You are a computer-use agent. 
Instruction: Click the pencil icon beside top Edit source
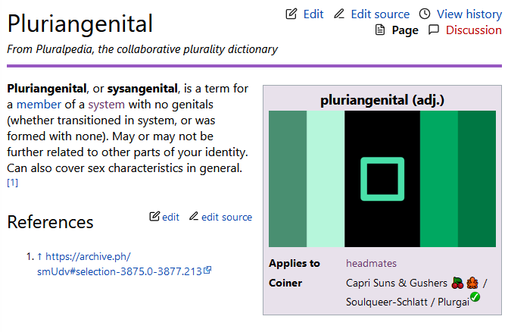coord(339,14)
